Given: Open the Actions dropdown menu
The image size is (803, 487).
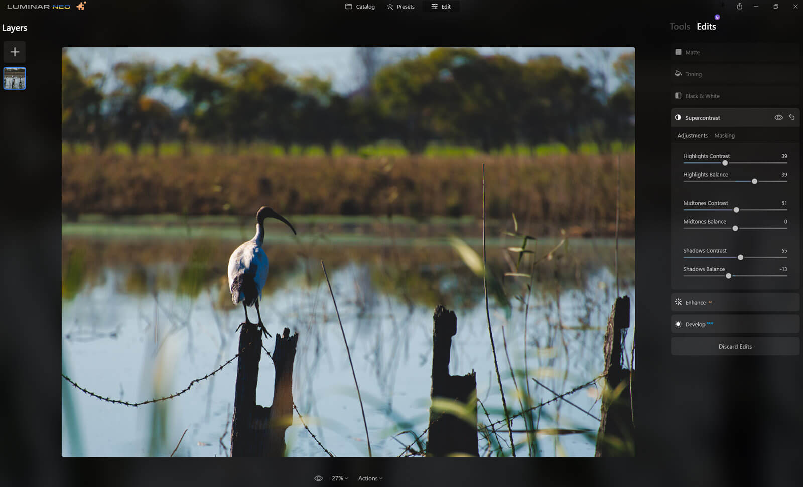Looking at the screenshot, I should click(x=370, y=478).
